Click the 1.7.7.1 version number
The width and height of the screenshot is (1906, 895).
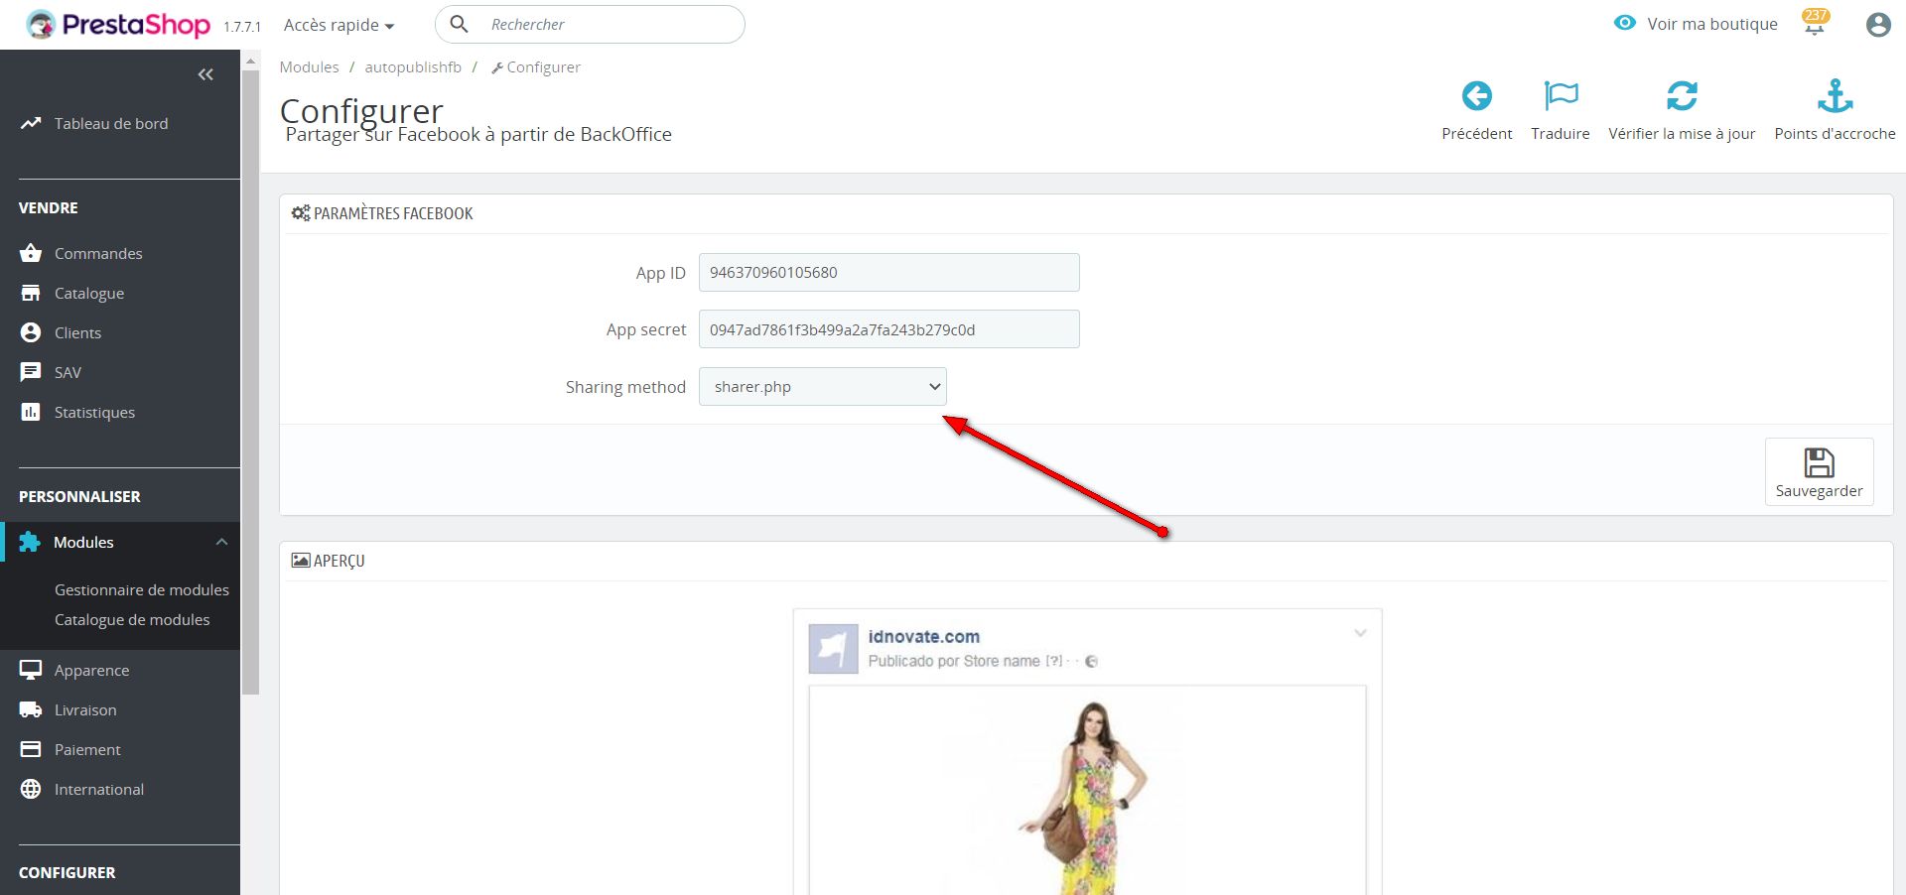(x=242, y=27)
